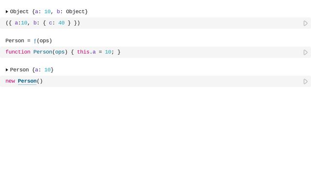Image resolution: width=311 pixels, height=194 pixels.
Task: Click the underlined Person reference link
Action: pos(27,81)
